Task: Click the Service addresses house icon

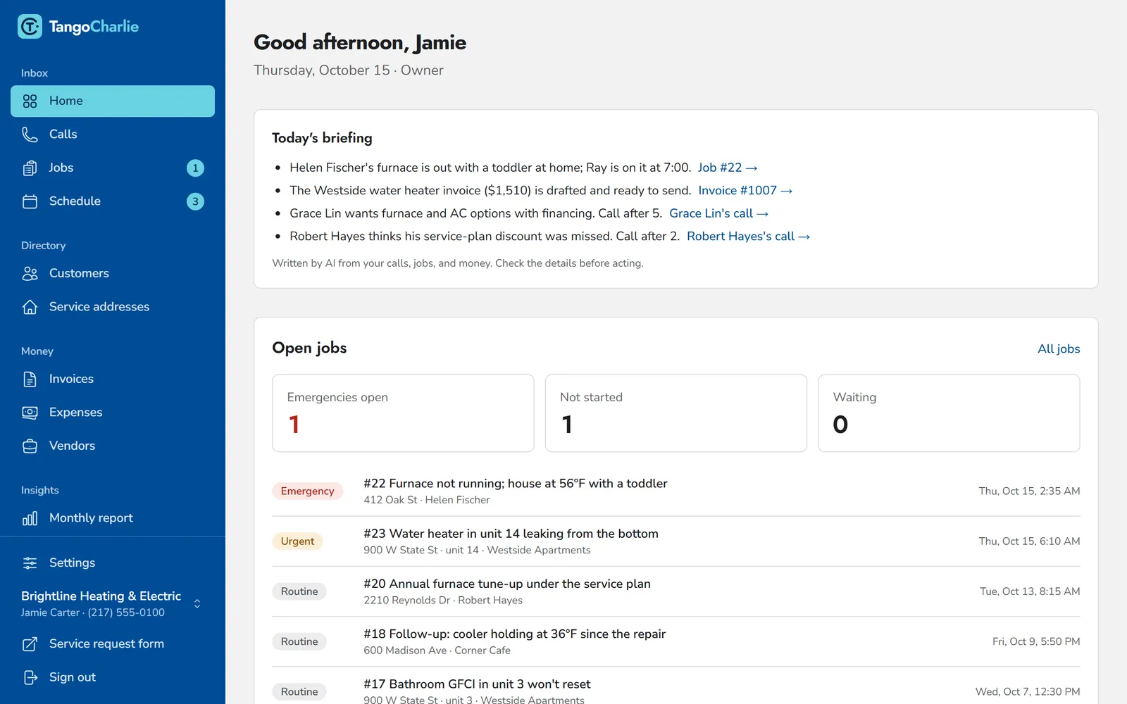Action: pyautogui.click(x=30, y=307)
